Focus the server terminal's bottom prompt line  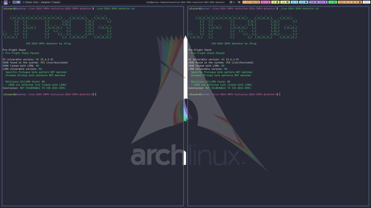click(234, 94)
